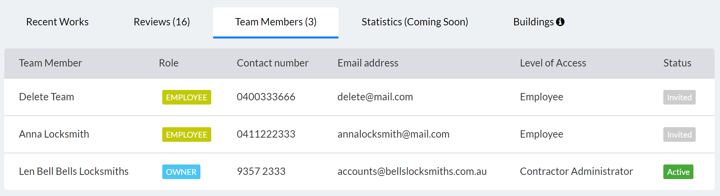Click the contact number 0400333666
720x196 pixels.
click(x=266, y=97)
